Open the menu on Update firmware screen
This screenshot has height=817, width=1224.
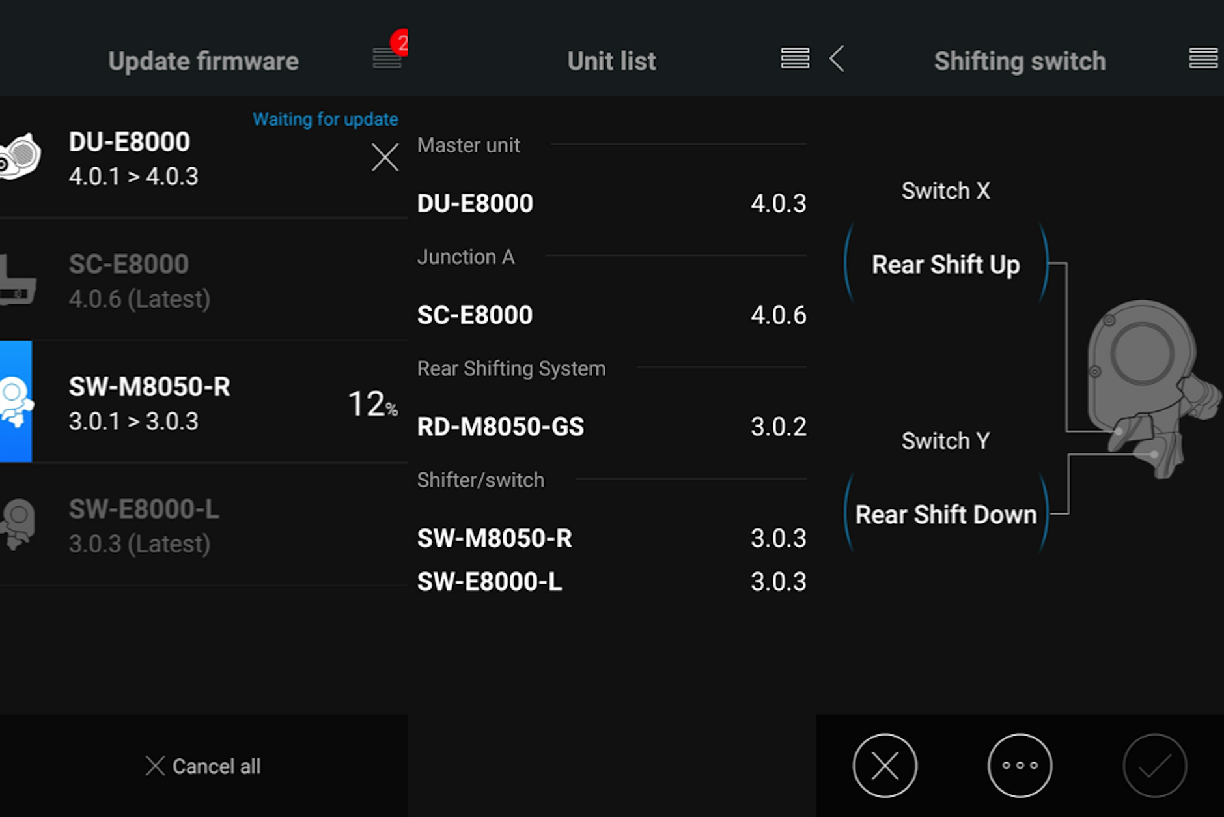tap(387, 59)
